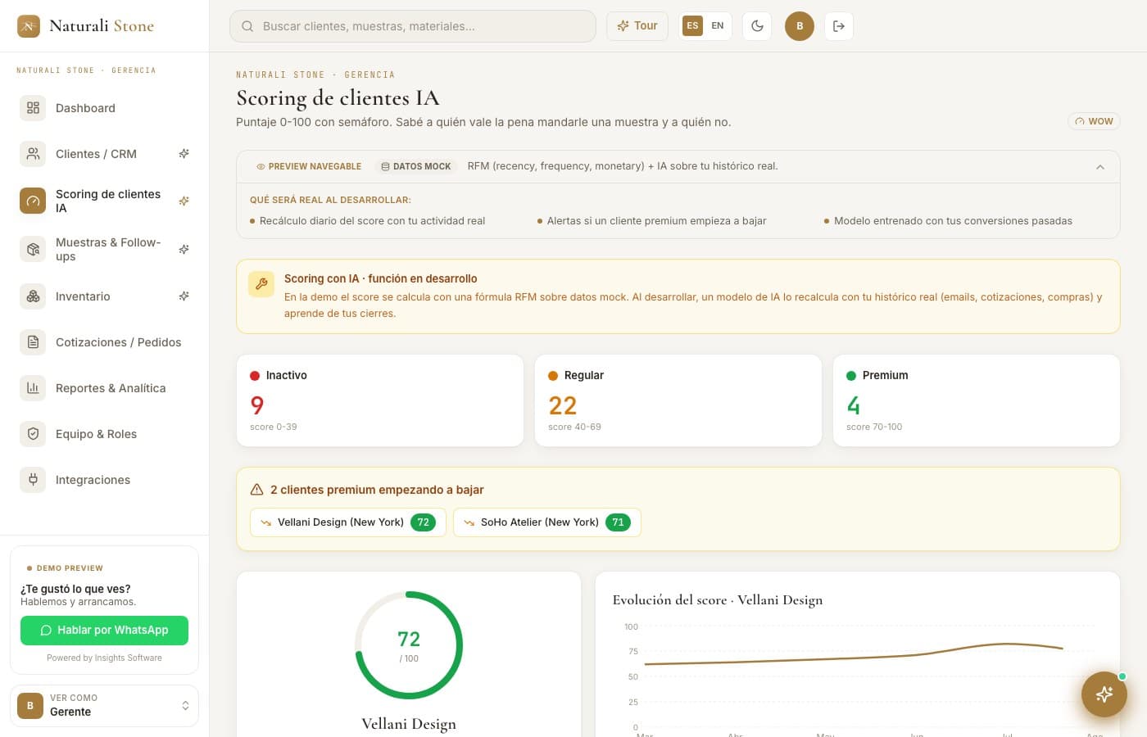Open the Inactivo score 0-39 card

(380, 400)
